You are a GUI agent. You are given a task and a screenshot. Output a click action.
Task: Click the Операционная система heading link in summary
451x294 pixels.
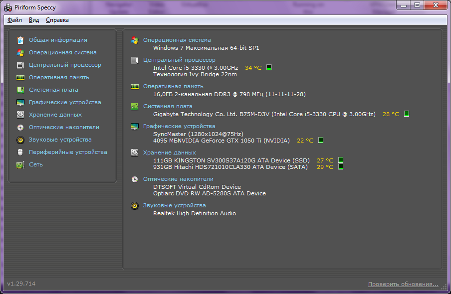click(x=177, y=40)
